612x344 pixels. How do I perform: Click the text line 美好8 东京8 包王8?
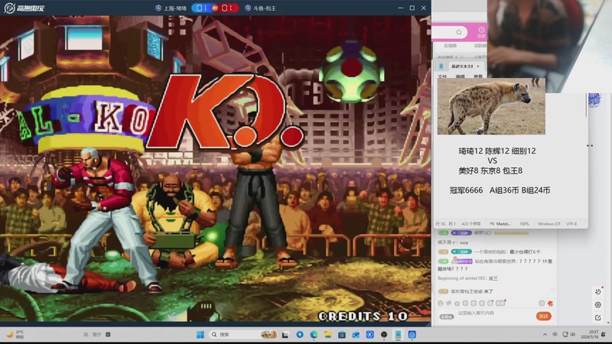[x=490, y=170]
